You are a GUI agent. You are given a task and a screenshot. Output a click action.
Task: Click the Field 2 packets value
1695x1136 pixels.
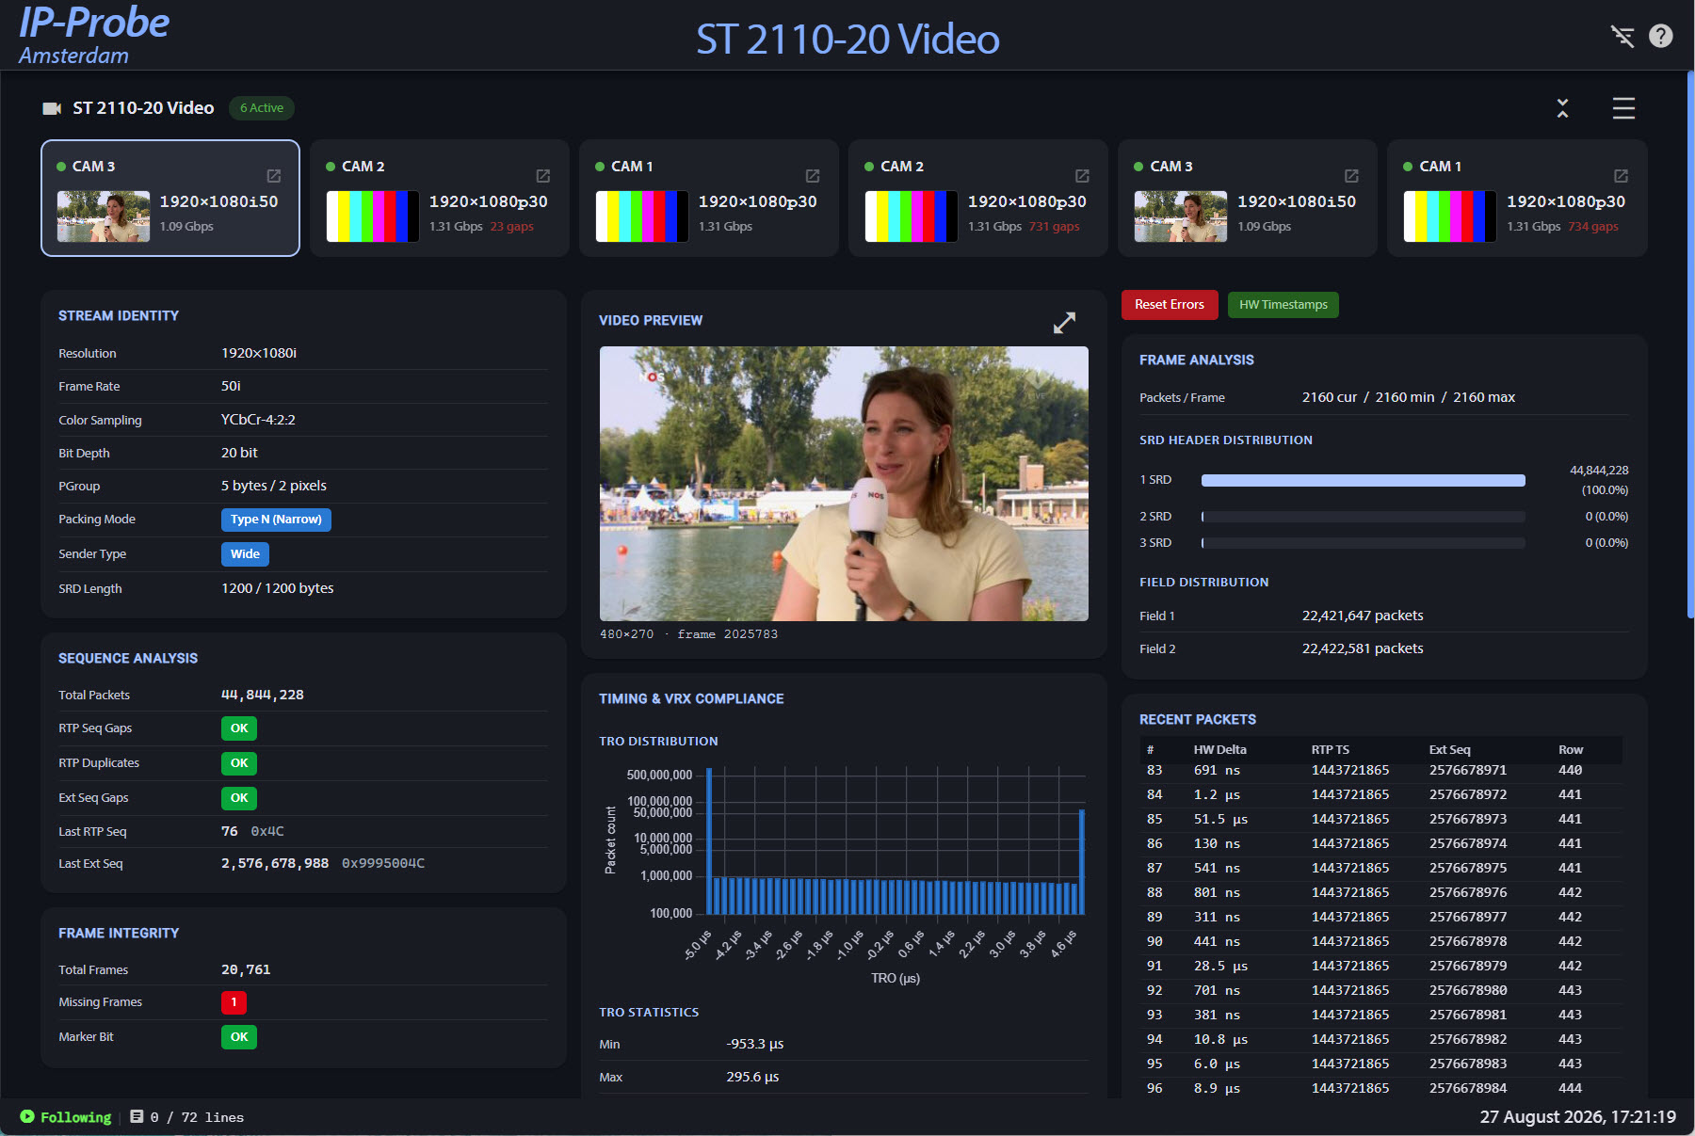point(1363,648)
